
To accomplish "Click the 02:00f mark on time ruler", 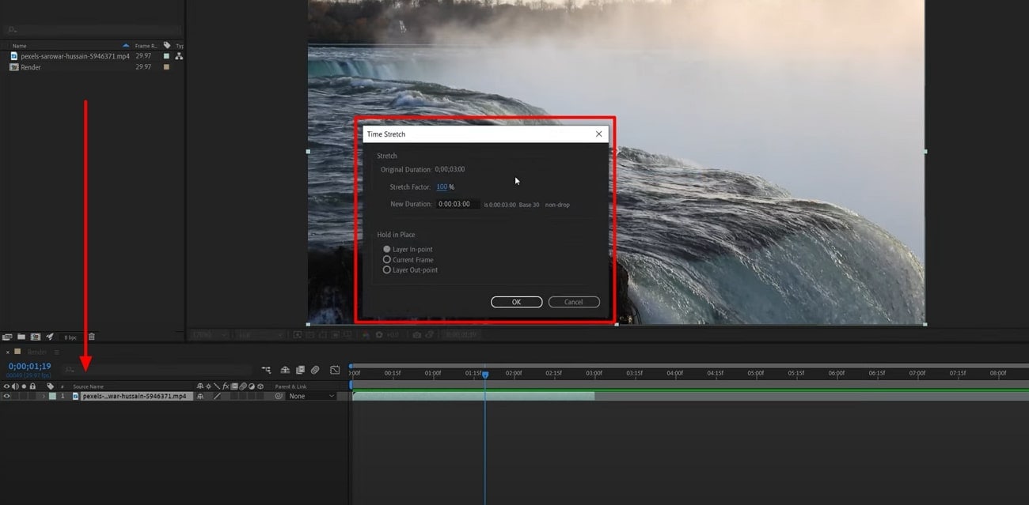I will [x=514, y=372].
